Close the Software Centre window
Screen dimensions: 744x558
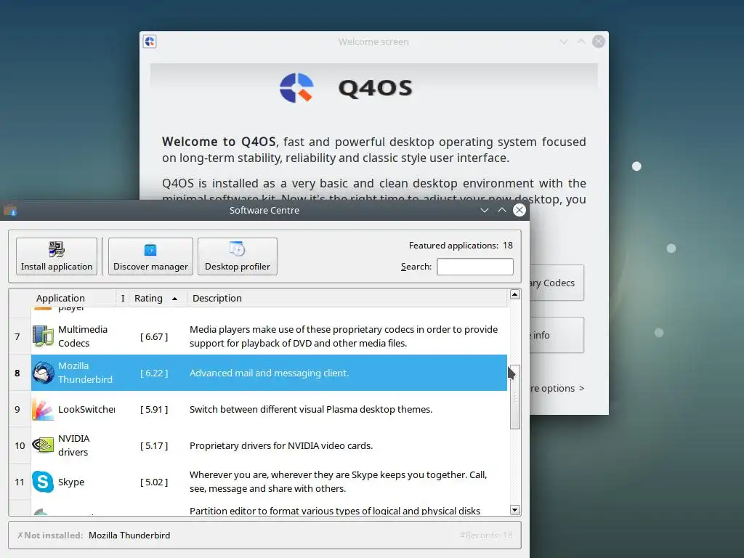pos(519,210)
